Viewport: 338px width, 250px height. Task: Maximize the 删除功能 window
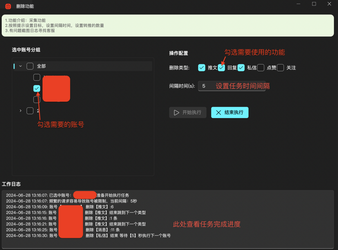click(314, 4)
